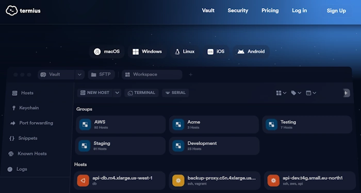Open the Development group card
The height and width of the screenshot is (193, 361).
click(214, 146)
